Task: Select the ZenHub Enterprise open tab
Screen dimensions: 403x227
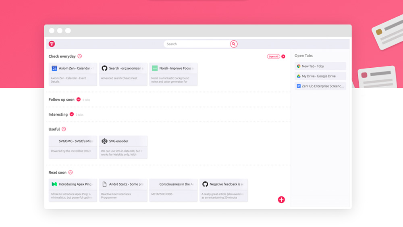Action: [x=320, y=86]
